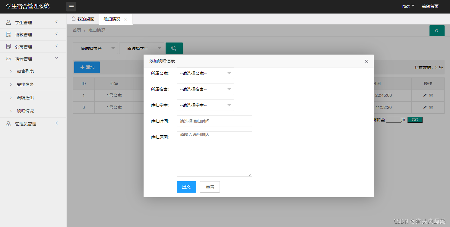The image size is (450, 227).
Task: Open the 所属宿舍 dropdown in the dialog
Action: tap(205, 89)
